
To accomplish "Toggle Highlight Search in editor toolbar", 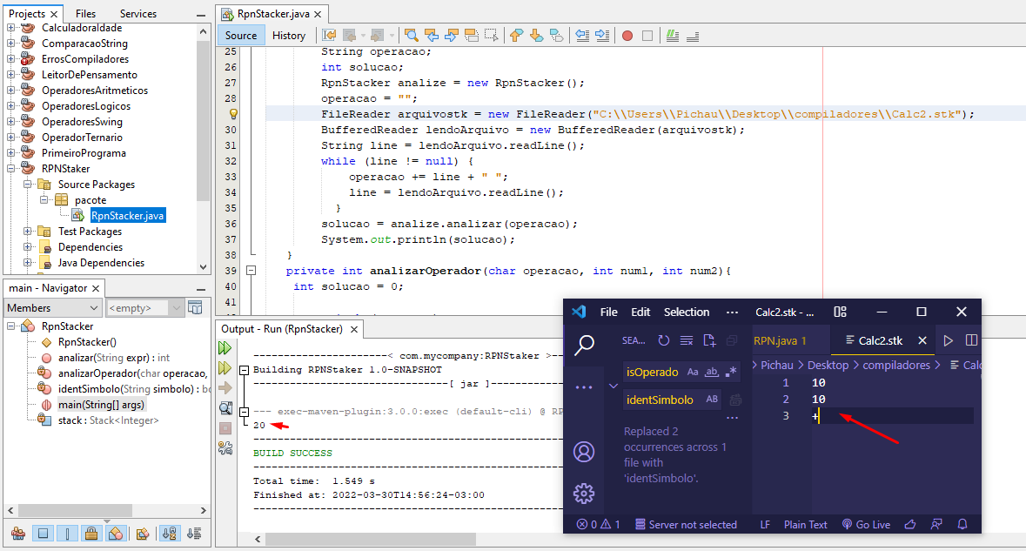I will pyautogui.click(x=471, y=36).
